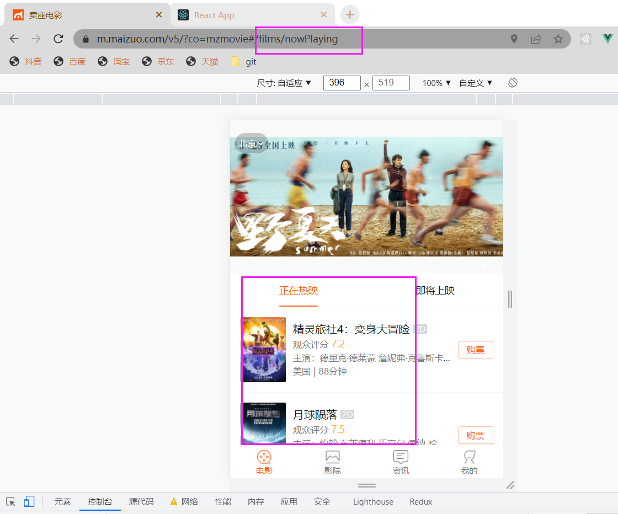Viewport: 618px width, 514px height.
Task: Click the 野夏天 movie banner
Action: click(366, 196)
